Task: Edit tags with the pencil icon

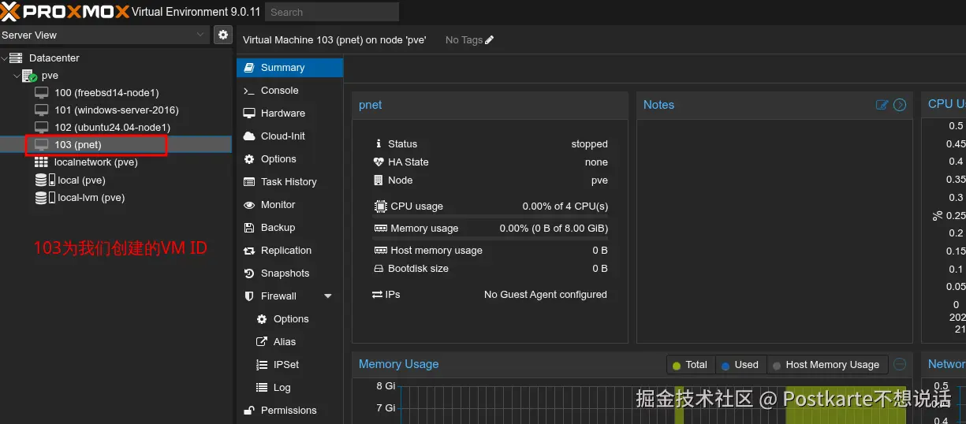Action: coord(489,40)
